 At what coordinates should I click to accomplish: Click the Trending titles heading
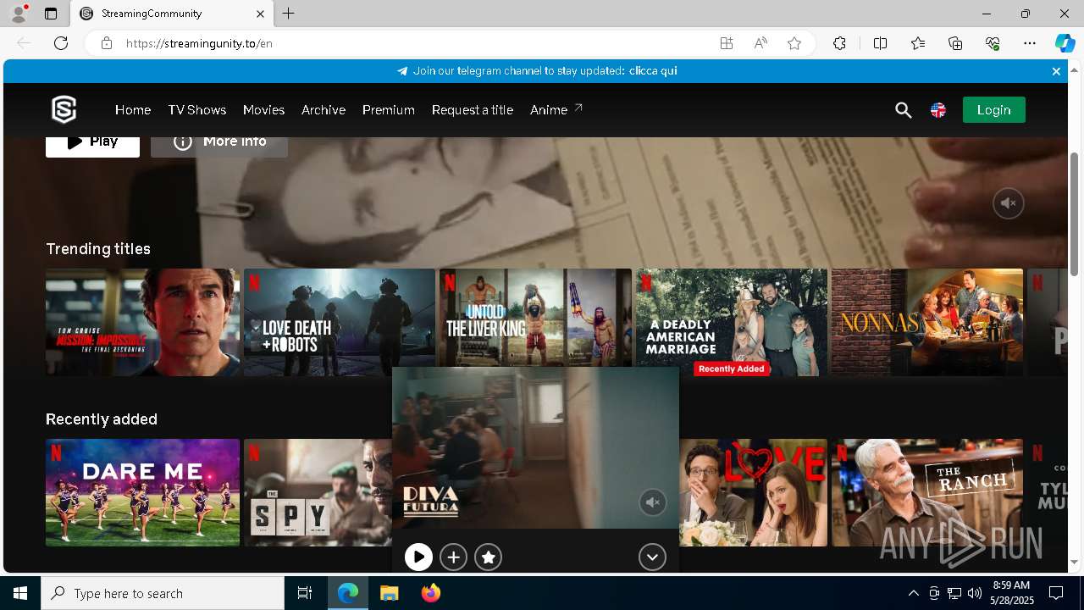[x=98, y=249]
